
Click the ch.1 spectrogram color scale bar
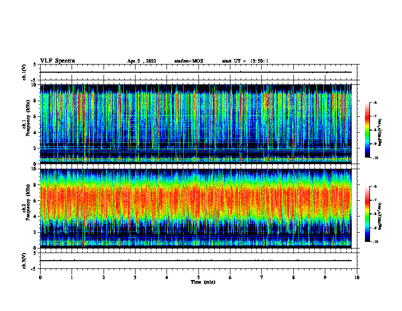pos(367,130)
